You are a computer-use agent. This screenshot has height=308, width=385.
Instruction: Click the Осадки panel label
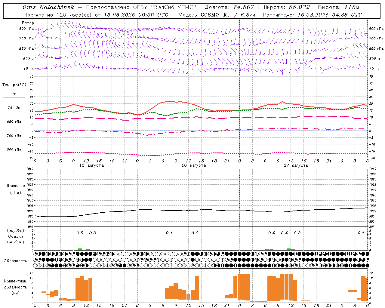pyautogui.click(x=16, y=236)
